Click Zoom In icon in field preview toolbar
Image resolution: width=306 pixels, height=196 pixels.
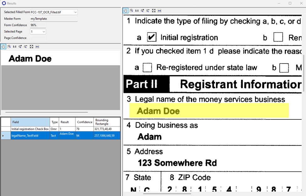20,46
